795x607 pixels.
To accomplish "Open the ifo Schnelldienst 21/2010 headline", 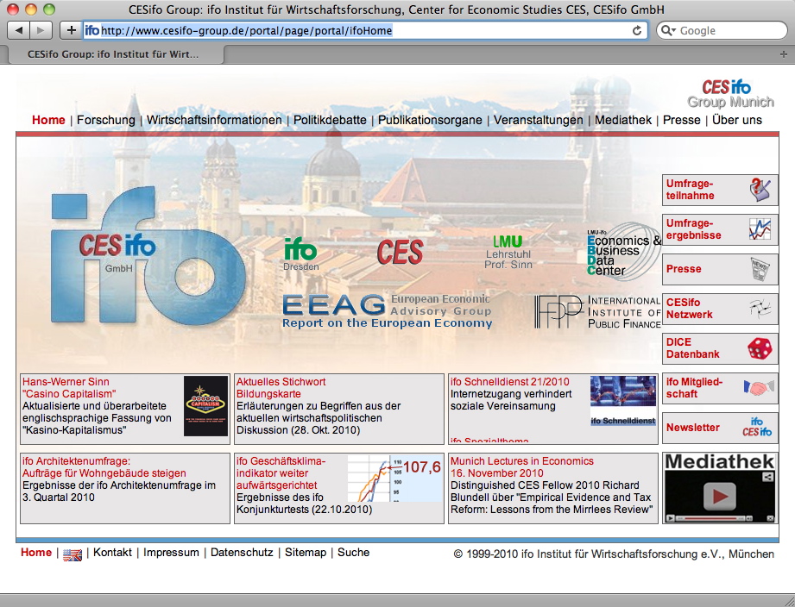I will (x=510, y=382).
